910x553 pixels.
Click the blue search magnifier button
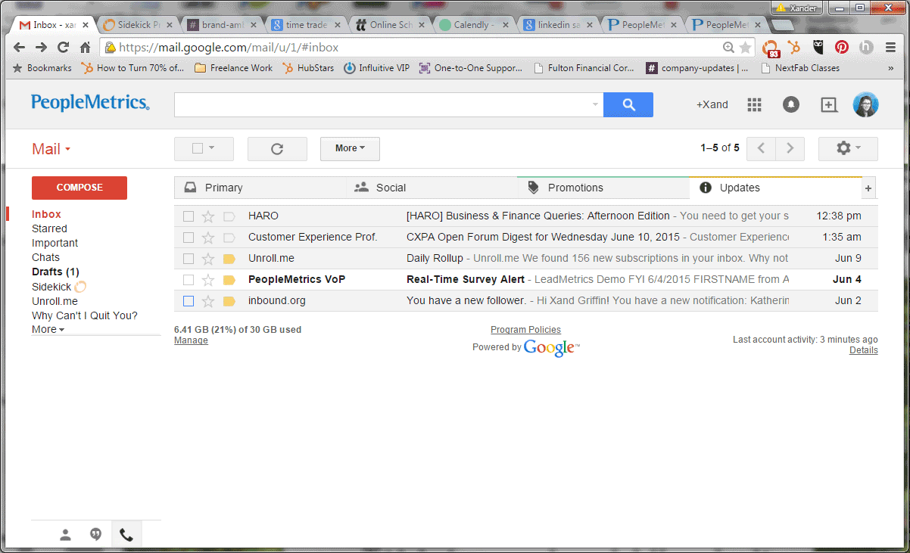point(628,105)
